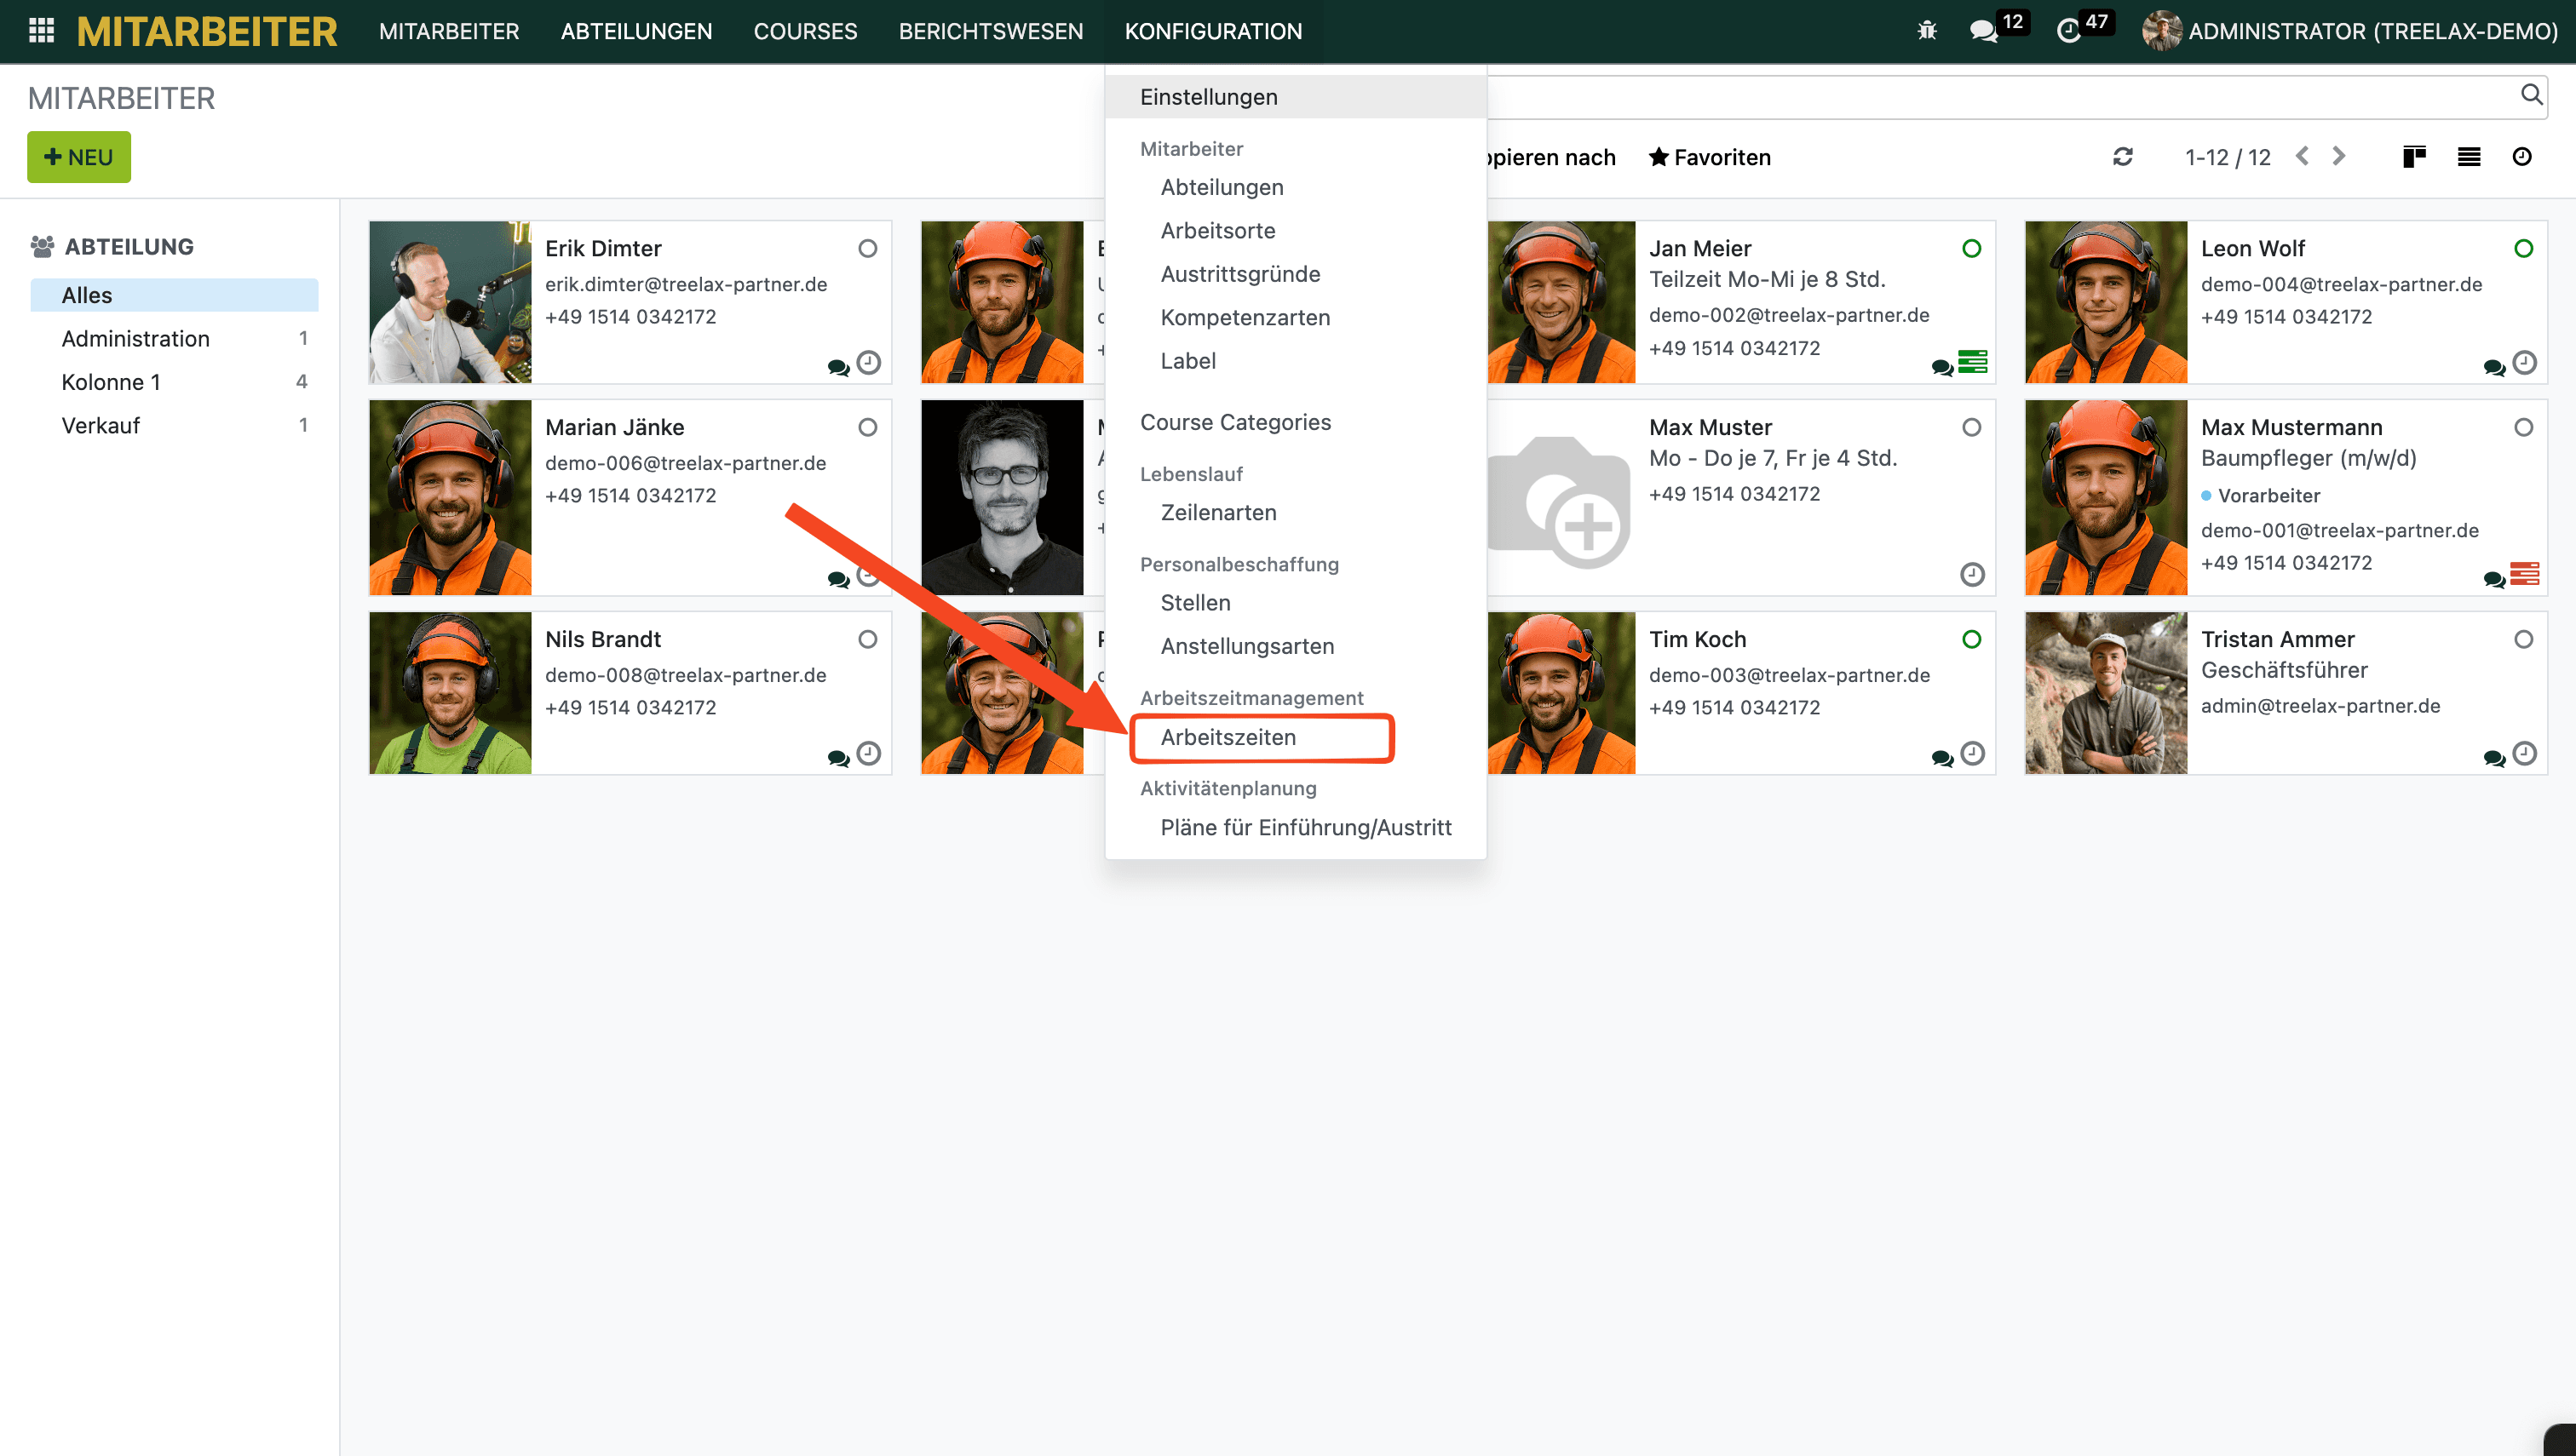2576x1456 pixels.
Task: Click the green NEU button
Action: pyautogui.click(x=79, y=157)
